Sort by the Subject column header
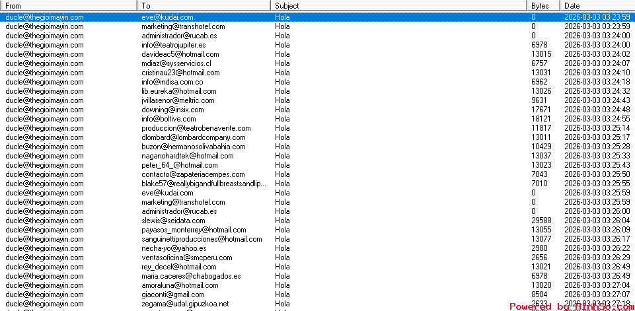 pyautogui.click(x=399, y=6)
